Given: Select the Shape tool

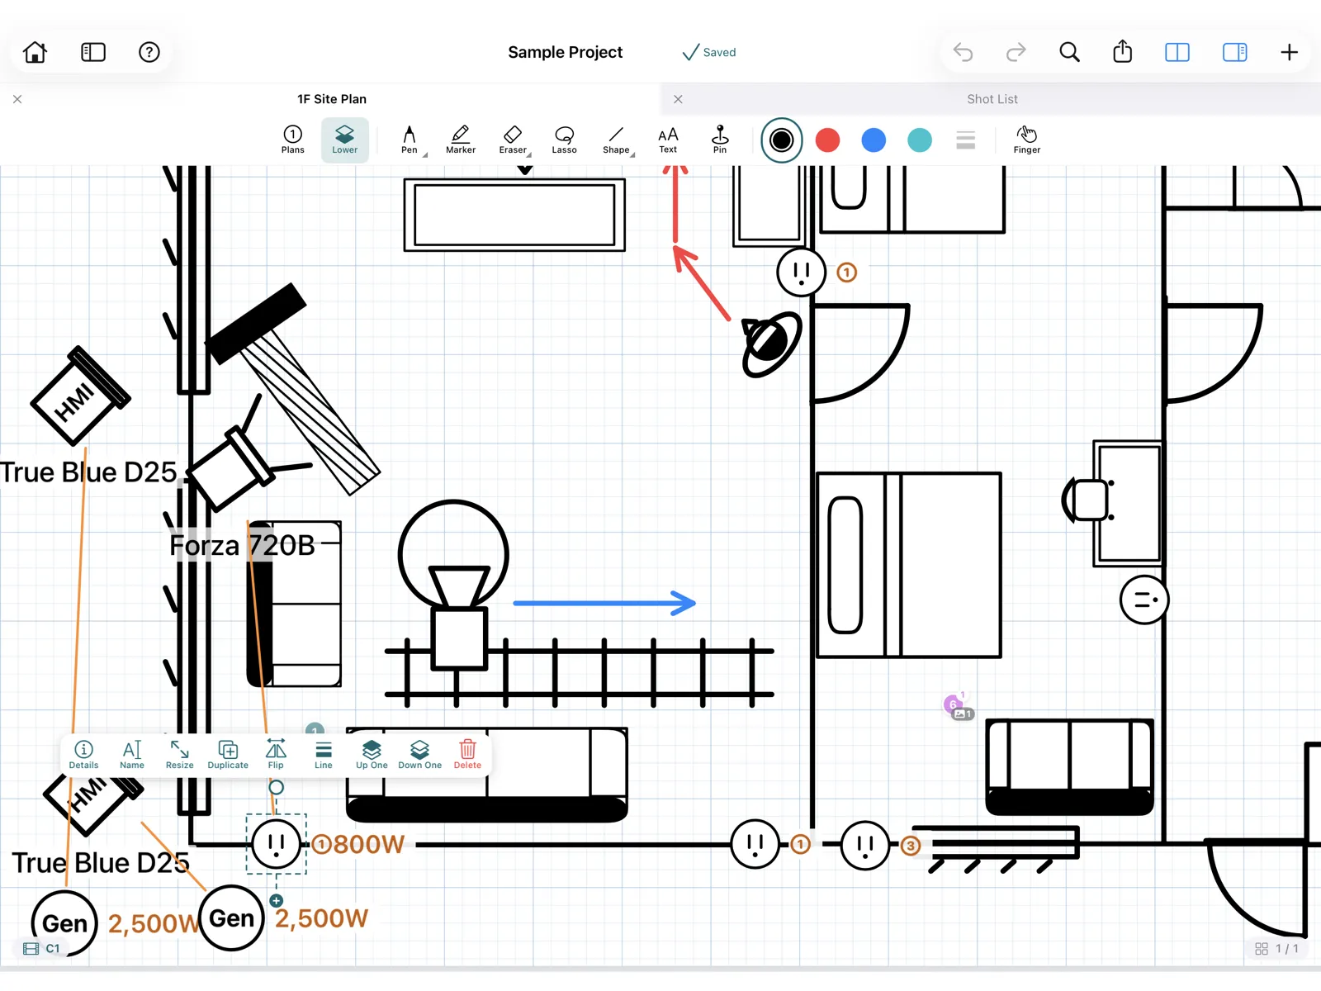Looking at the screenshot, I should click(x=616, y=140).
